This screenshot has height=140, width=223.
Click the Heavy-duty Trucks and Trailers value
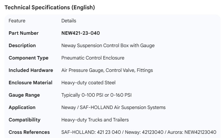[x=95, y=120]
